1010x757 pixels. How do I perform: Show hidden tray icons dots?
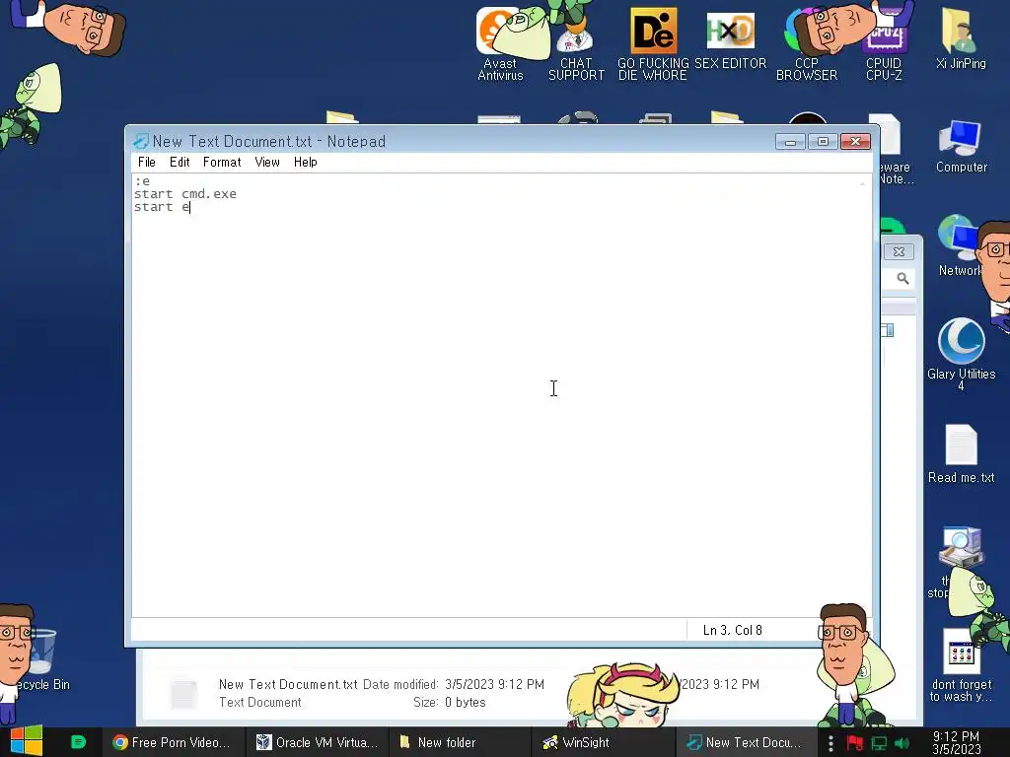pyautogui.click(x=830, y=743)
